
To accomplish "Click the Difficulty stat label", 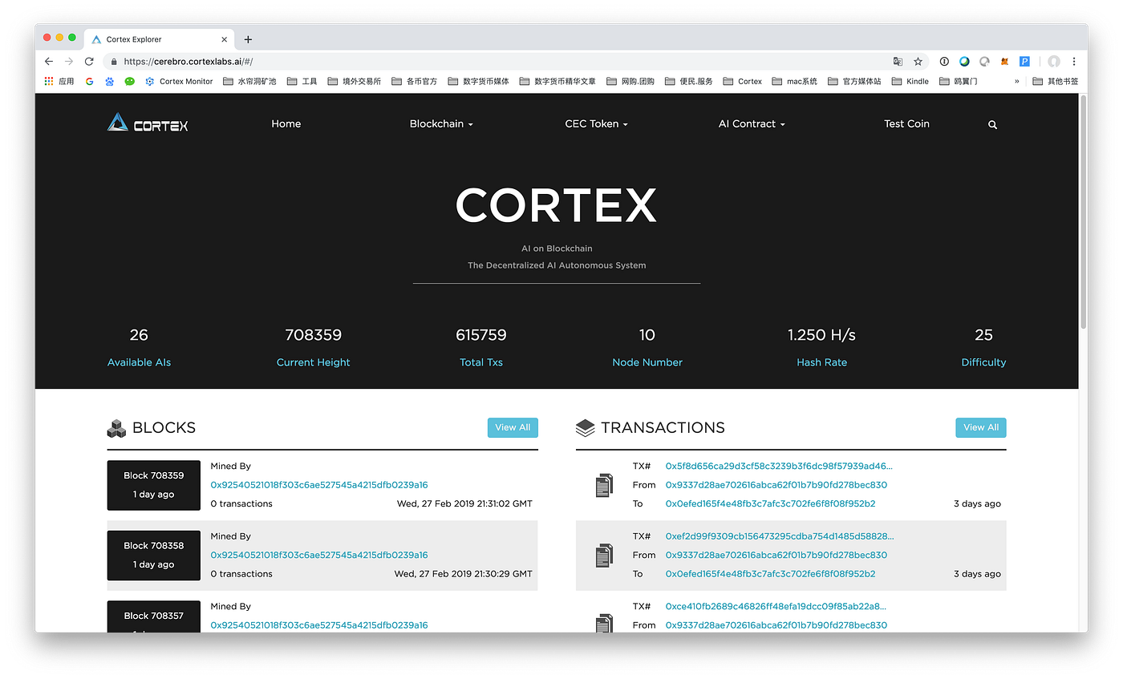I will 983,362.
